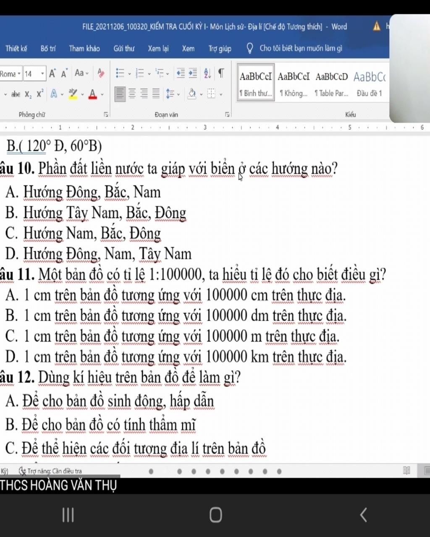Tap Android back button
This screenshot has width=430, height=537.
[x=363, y=515]
